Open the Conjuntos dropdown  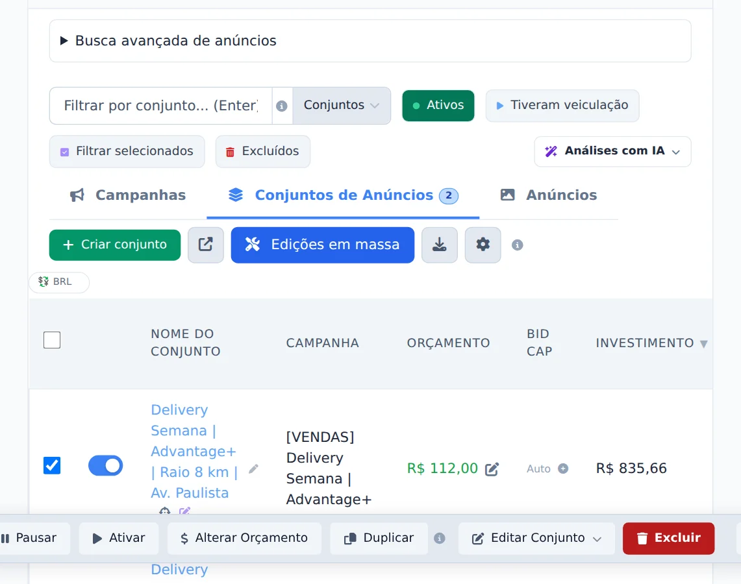click(341, 105)
